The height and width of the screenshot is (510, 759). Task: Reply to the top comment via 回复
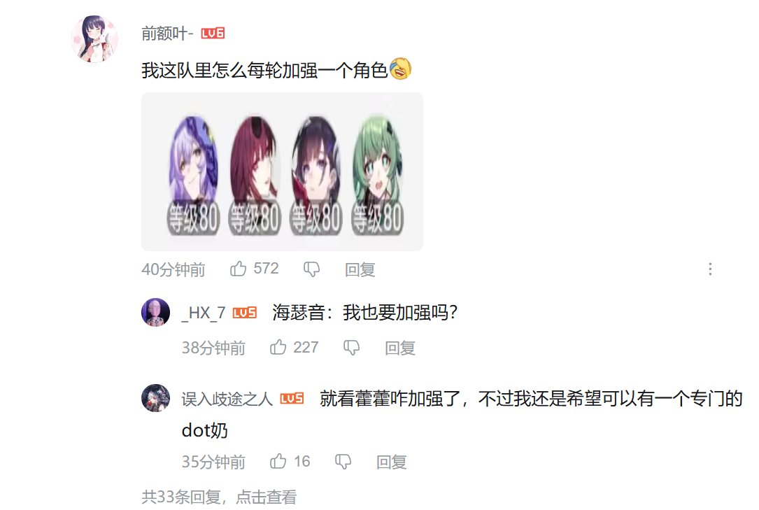click(x=360, y=269)
